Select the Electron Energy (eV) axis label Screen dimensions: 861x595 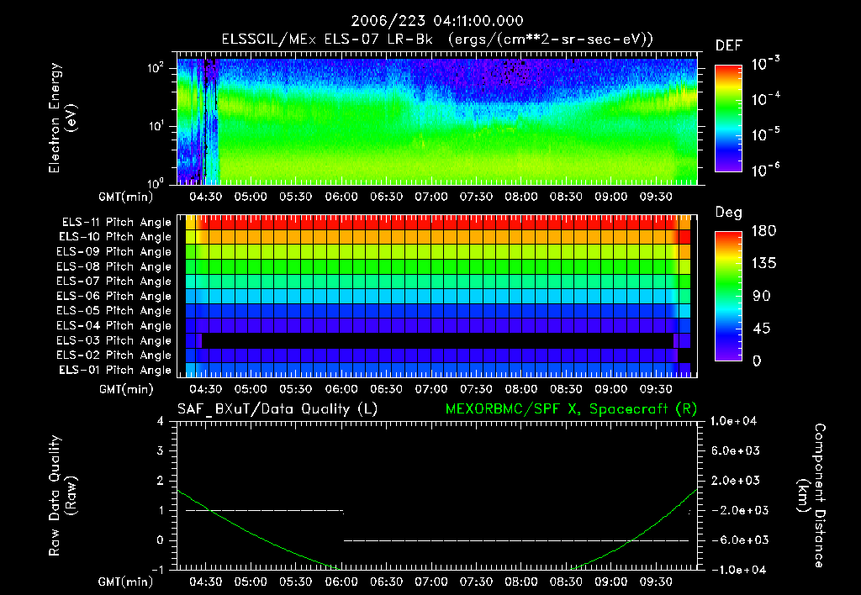click(x=62, y=118)
